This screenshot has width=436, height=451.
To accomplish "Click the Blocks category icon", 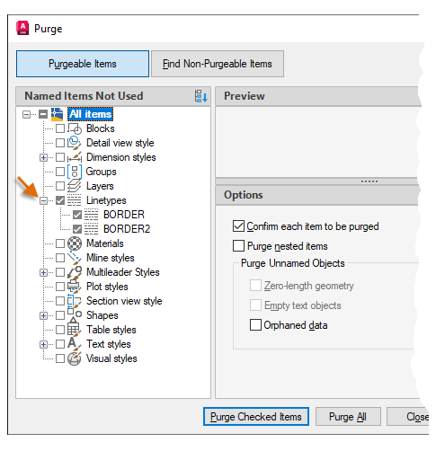I will point(75,128).
